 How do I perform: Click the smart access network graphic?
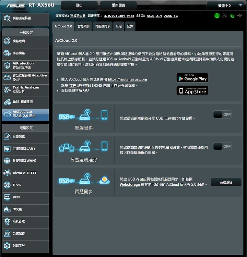pyautogui.click(x=83, y=146)
